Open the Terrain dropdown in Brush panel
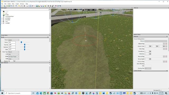The height and width of the screenshot is (95, 169). [14, 40]
